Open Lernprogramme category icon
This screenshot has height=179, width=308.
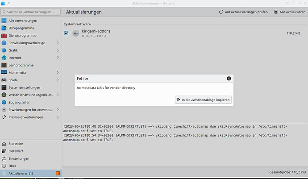4,65
